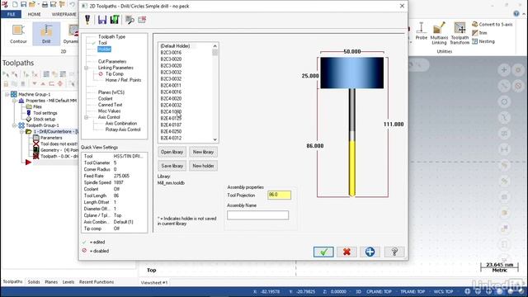Click the Multiaxis Linking icon
The width and height of the screenshot is (528, 297).
(439, 33)
